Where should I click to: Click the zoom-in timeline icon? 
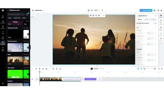pyautogui.click(x=155, y=69)
